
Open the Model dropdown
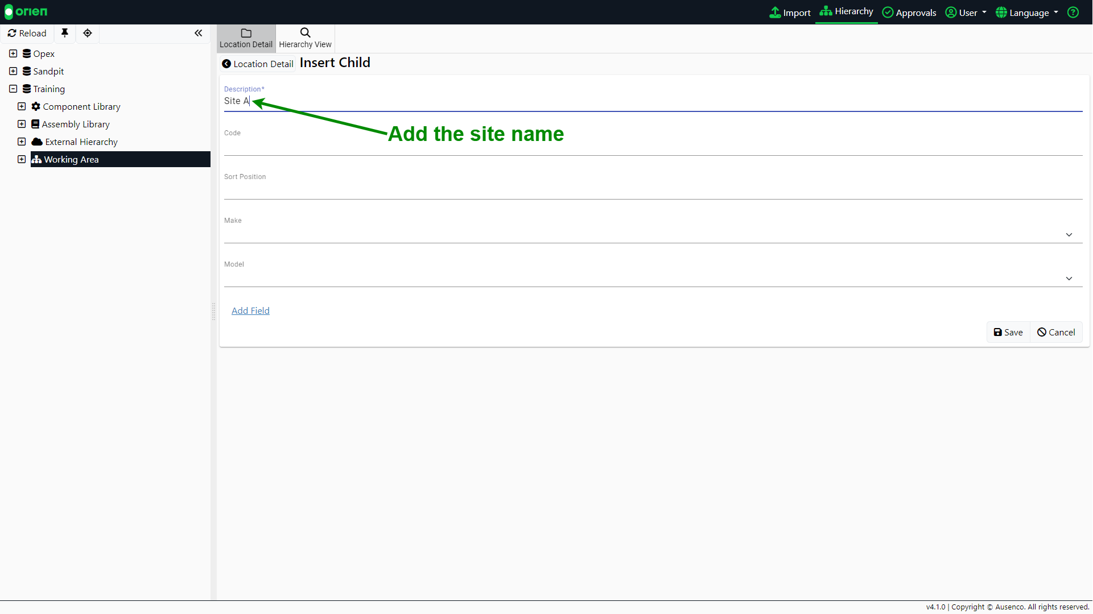[x=1069, y=279]
